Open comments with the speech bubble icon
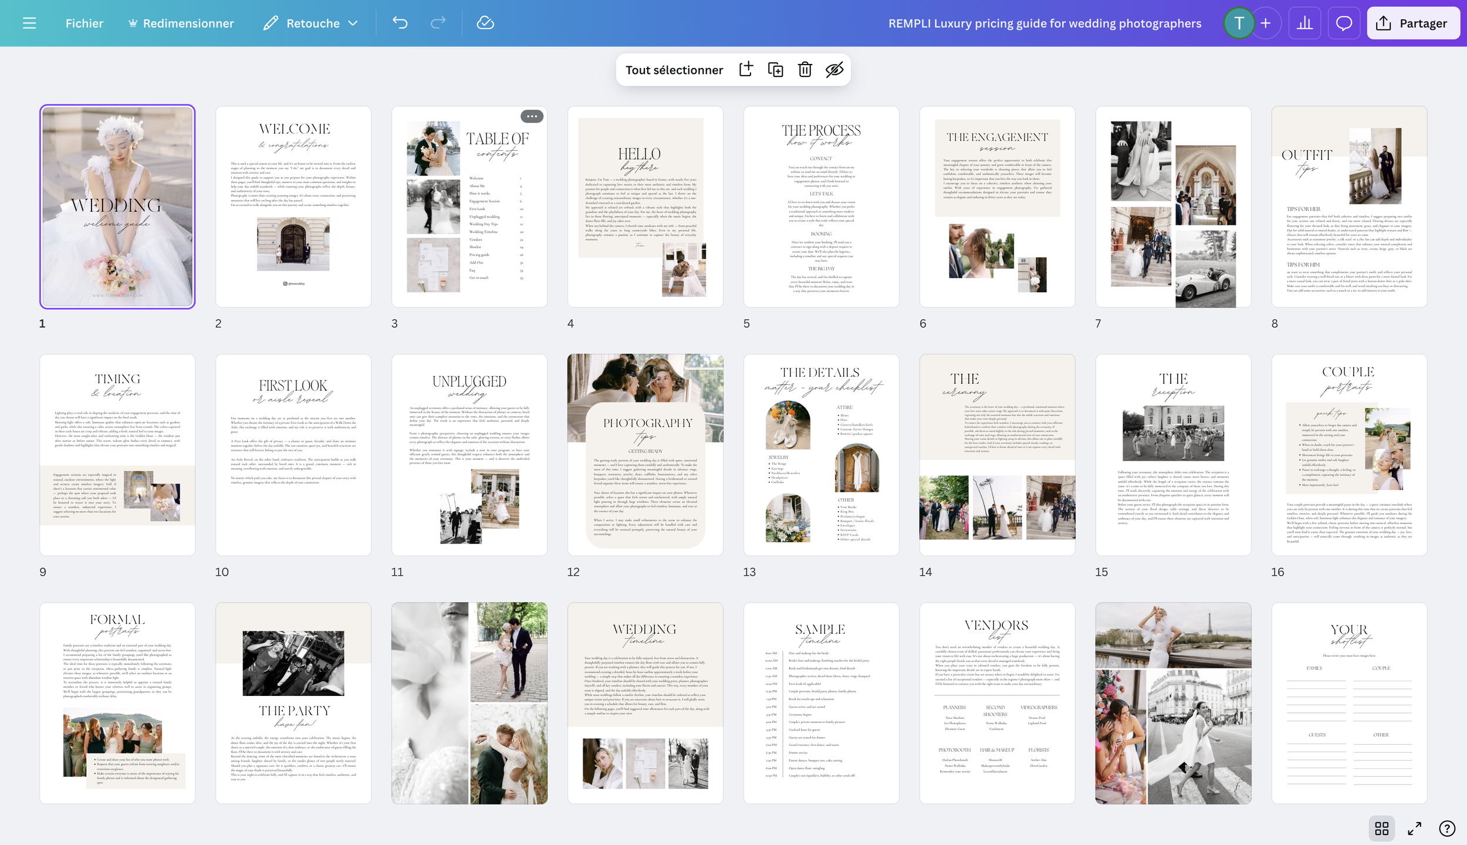The image size is (1467, 845). click(1344, 23)
